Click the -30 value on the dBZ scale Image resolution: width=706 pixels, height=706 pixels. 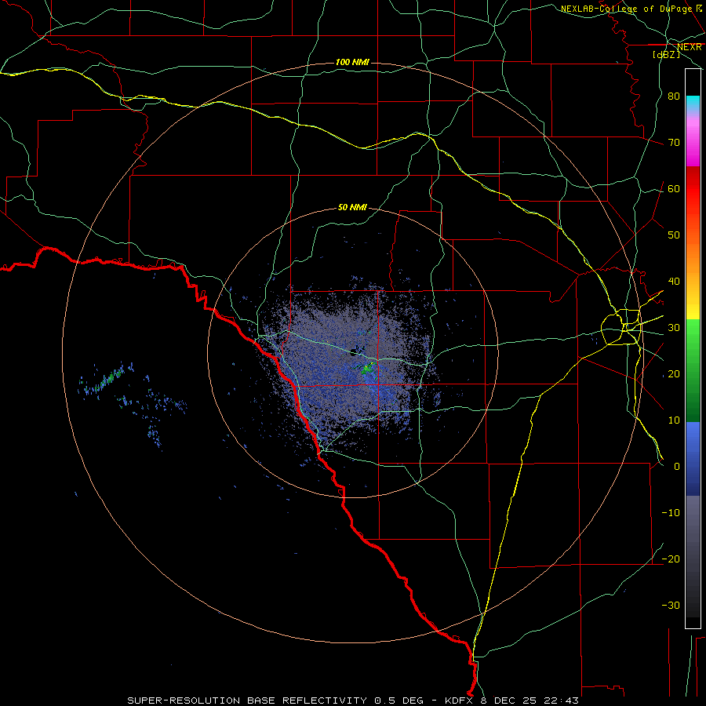coord(671,605)
